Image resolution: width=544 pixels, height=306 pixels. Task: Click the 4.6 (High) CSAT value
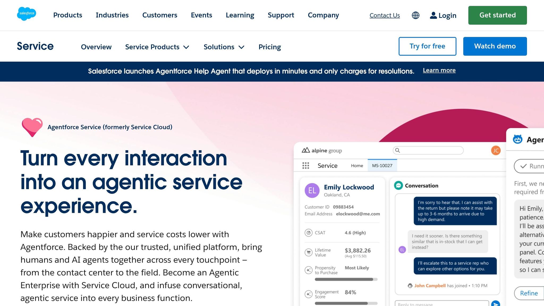pyautogui.click(x=355, y=233)
